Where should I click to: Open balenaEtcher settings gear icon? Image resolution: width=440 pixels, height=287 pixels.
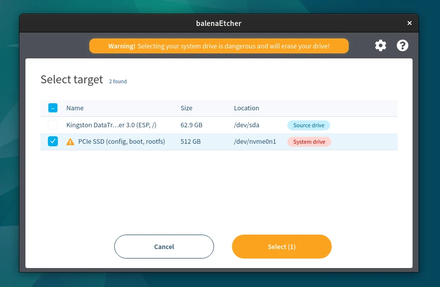tap(381, 45)
